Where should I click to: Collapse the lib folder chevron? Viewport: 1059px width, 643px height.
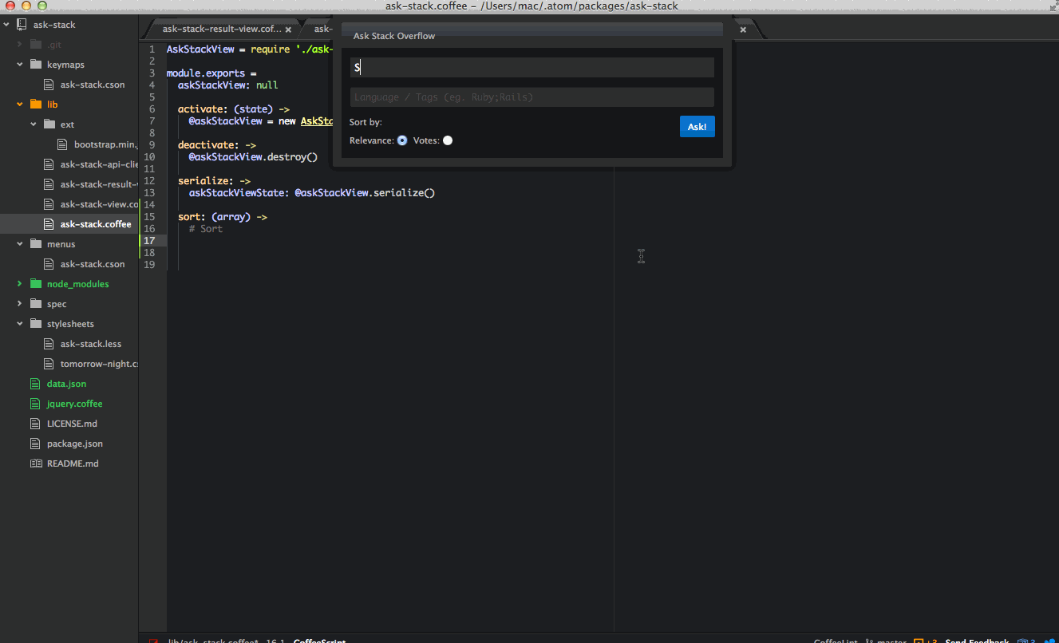point(20,105)
